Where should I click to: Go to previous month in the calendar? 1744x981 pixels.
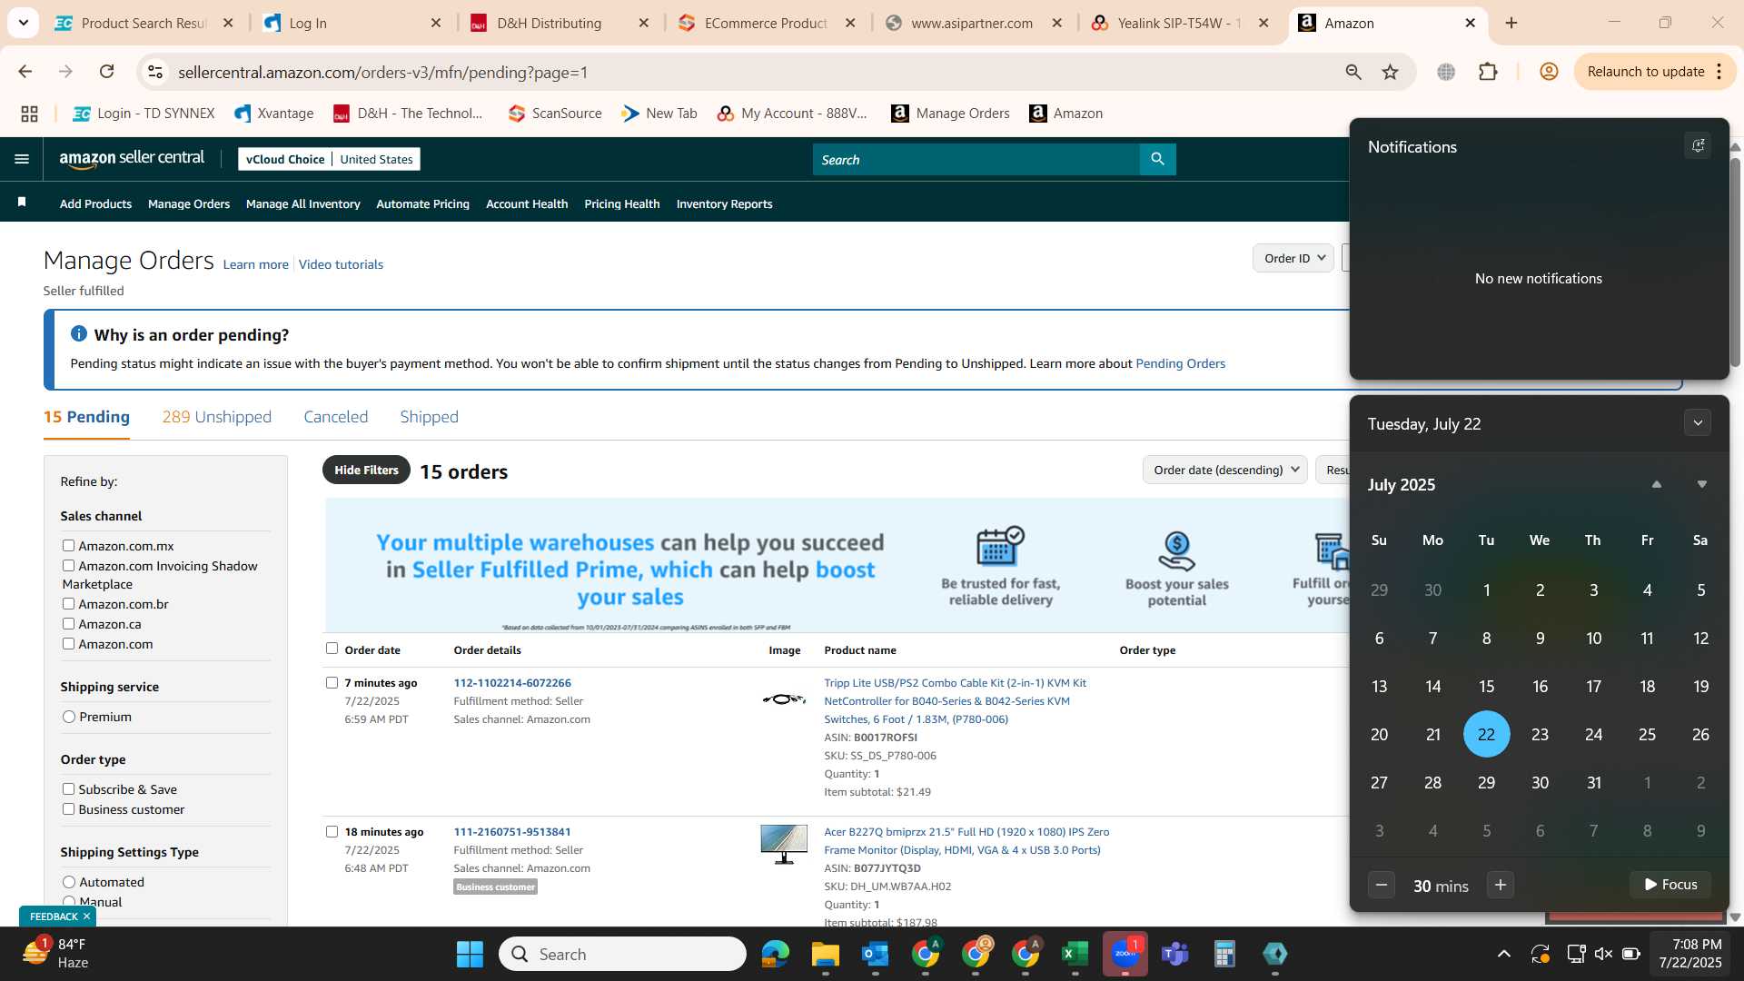[x=1657, y=484]
